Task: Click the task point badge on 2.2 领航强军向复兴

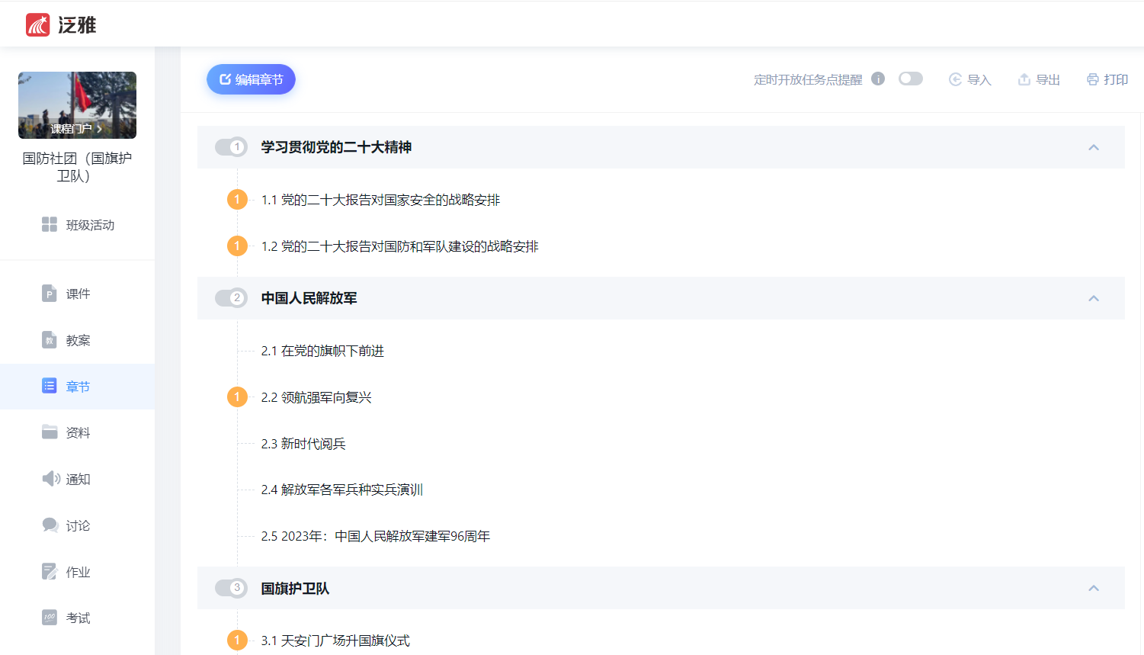Action: pyautogui.click(x=237, y=397)
